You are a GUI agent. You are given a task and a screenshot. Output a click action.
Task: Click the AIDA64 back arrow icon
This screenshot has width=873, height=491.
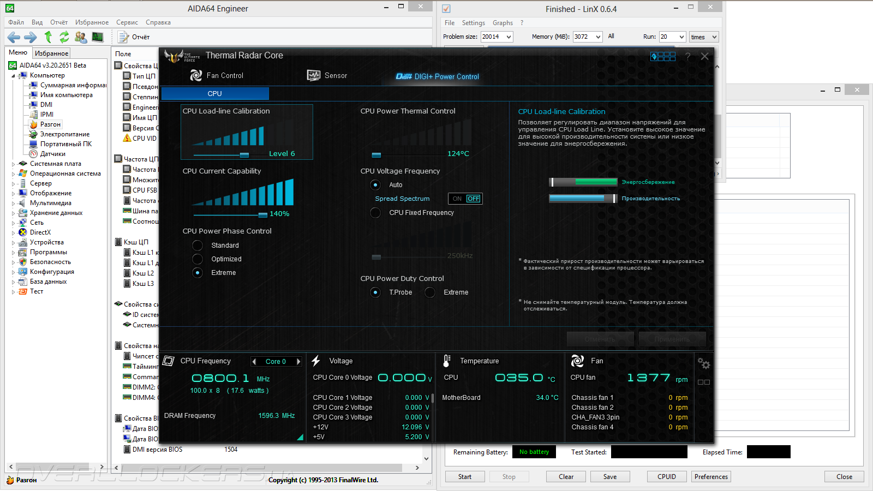pos(14,37)
